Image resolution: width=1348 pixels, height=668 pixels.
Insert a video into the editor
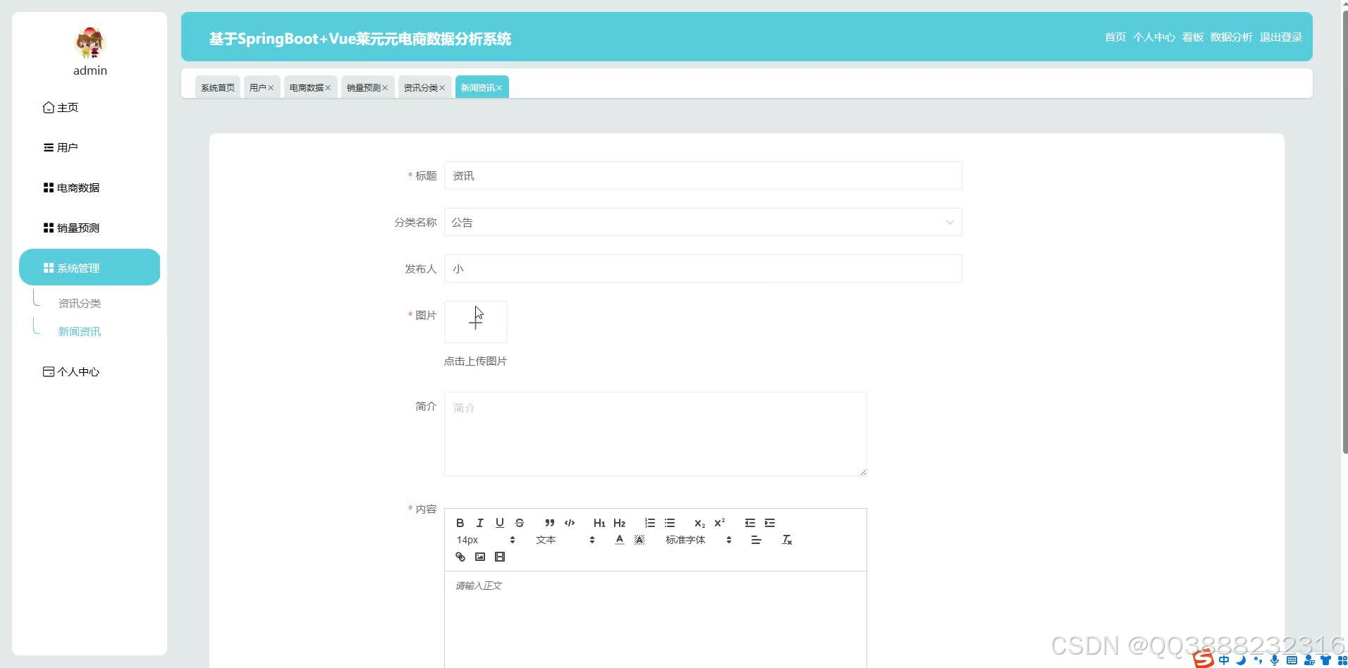[x=500, y=557]
